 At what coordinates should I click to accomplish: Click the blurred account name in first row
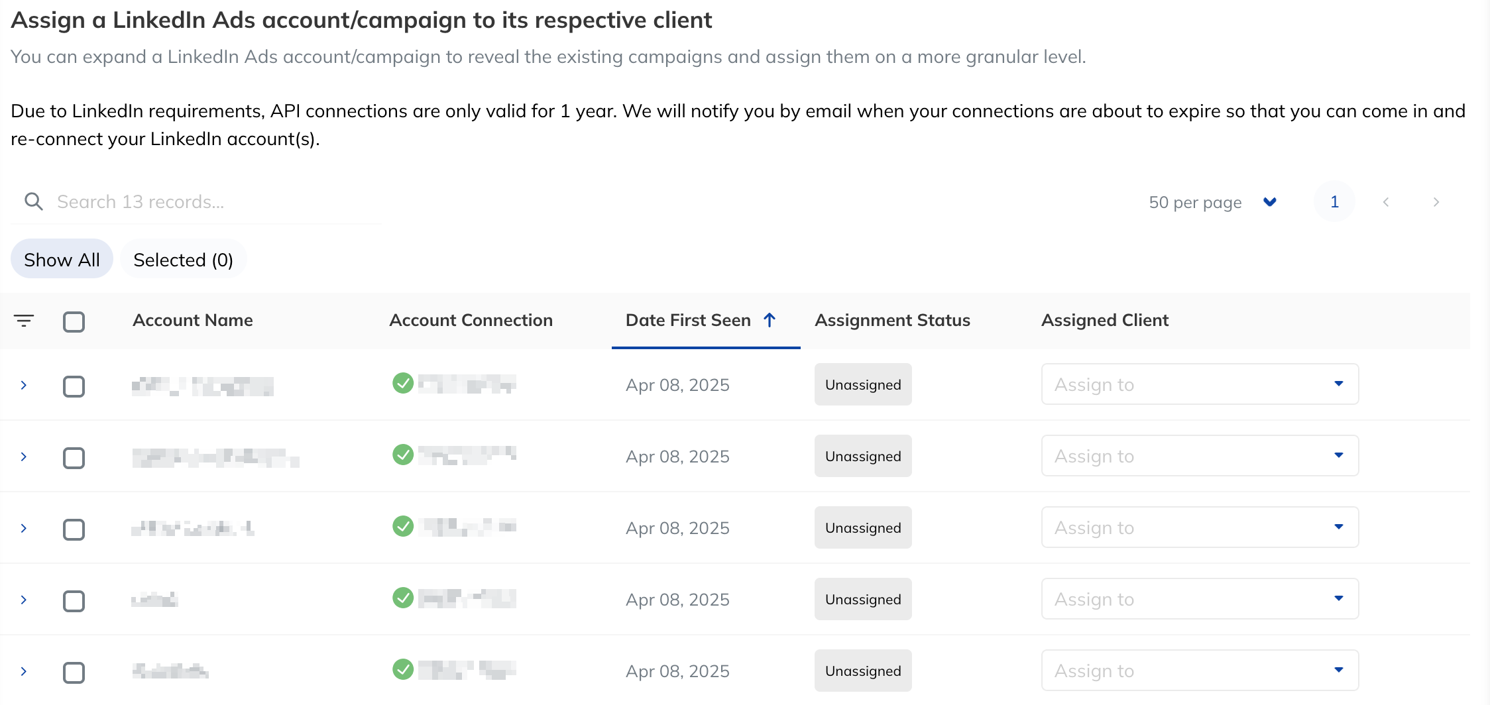click(203, 386)
